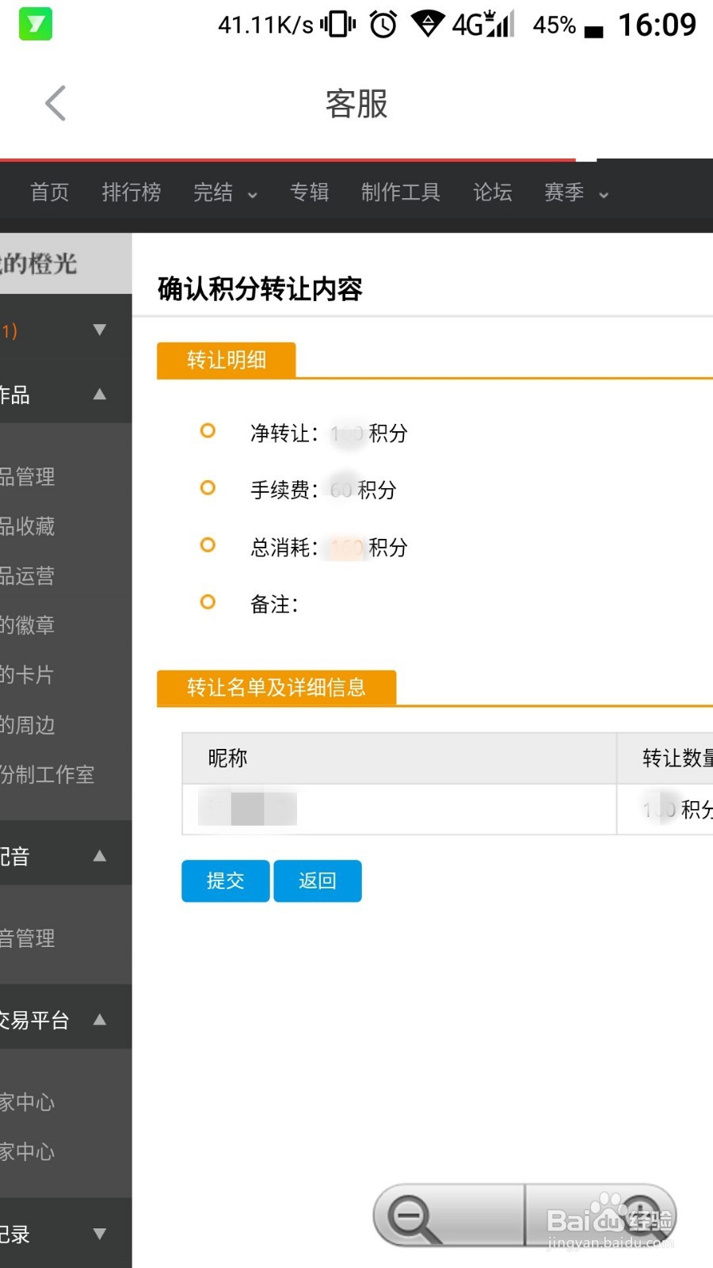Expand the 记录 sidebar section
Viewport: 713px width, 1268px height.
click(66, 1234)
